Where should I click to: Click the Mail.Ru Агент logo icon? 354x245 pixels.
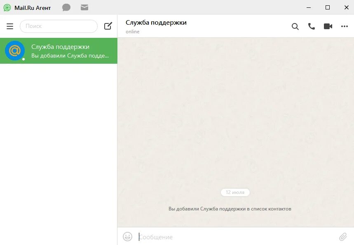point(7,8)
